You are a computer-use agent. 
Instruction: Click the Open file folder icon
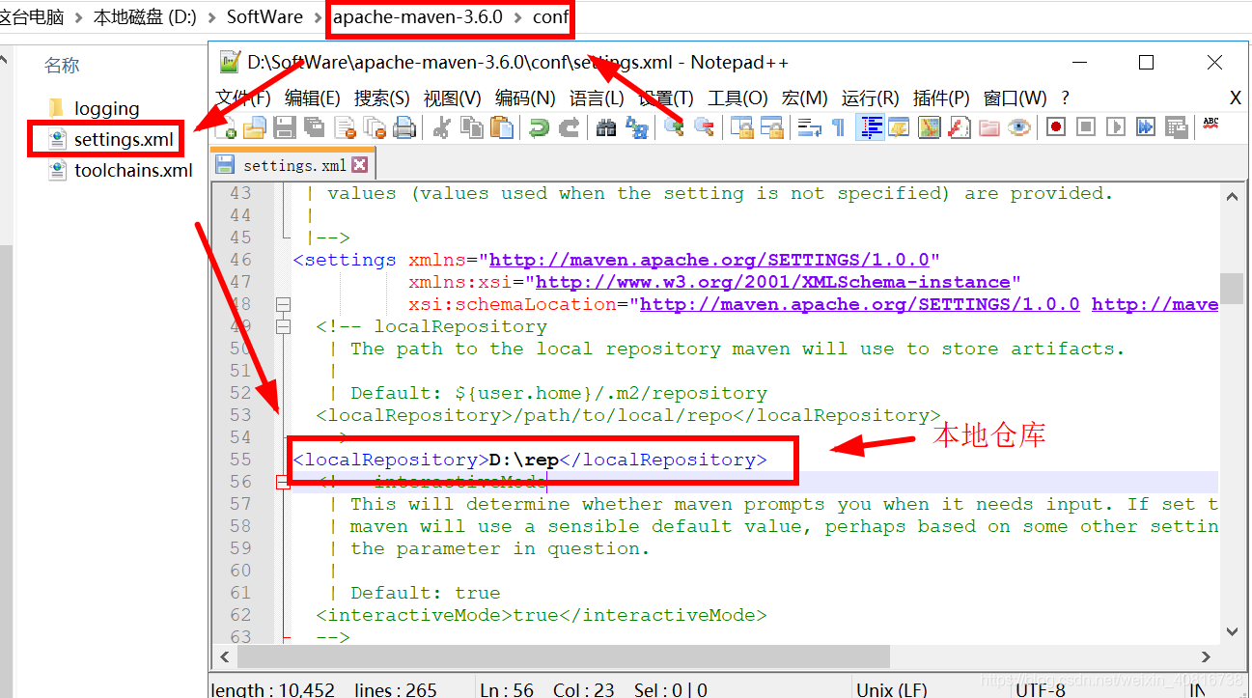click(255, 127)
